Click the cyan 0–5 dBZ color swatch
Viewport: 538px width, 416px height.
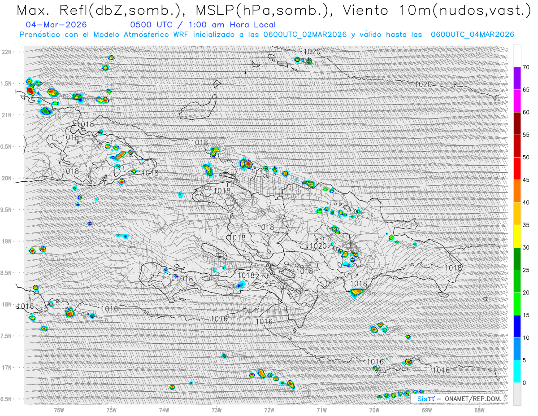517,371
